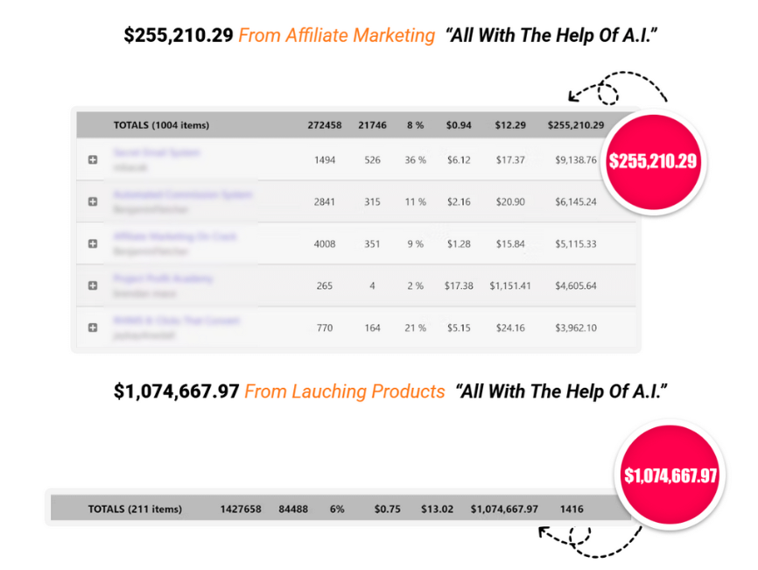Select the TOTALS (211 items) label
This screenshot has width=758, height=570.
135,509
